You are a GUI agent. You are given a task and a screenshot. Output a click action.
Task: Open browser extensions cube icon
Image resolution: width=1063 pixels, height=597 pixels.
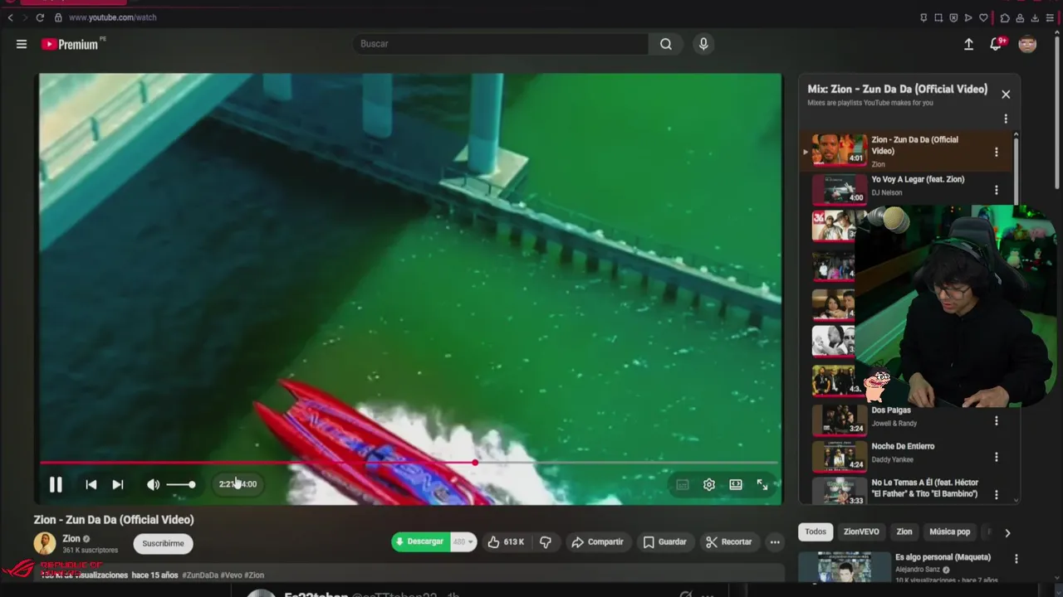coord(1005,17)
